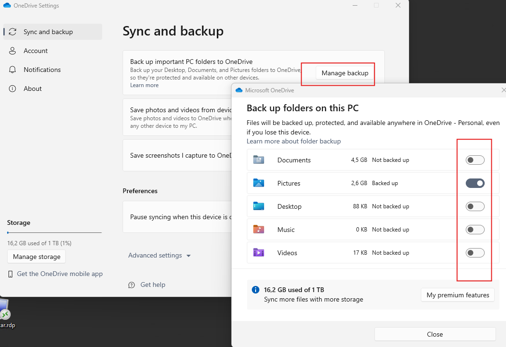Click the Notifications bell icon
The width and height of the screenshot is (506, 347).
pos(12,70)
